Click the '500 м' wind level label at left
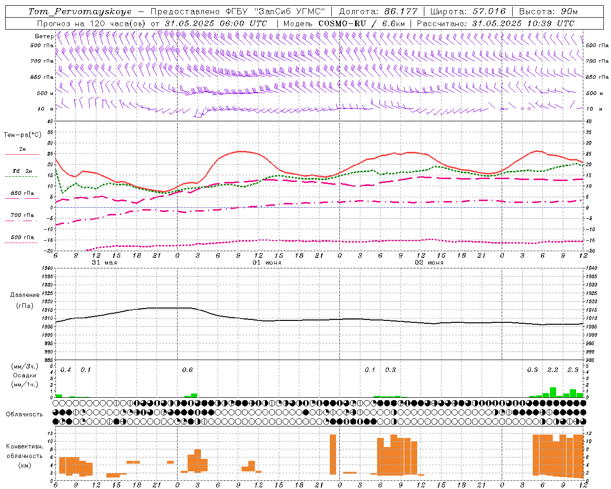This screenshot has height=489, width=611. [x=45, y=93]
